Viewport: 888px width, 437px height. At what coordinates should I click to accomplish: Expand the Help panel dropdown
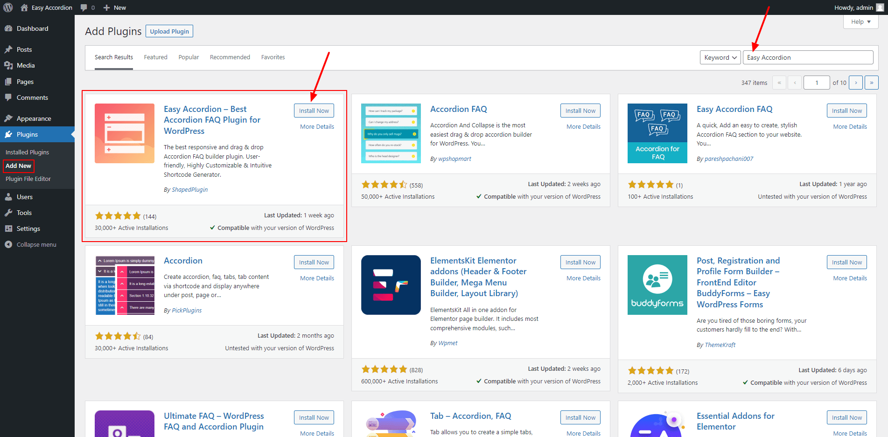point(861,21)
